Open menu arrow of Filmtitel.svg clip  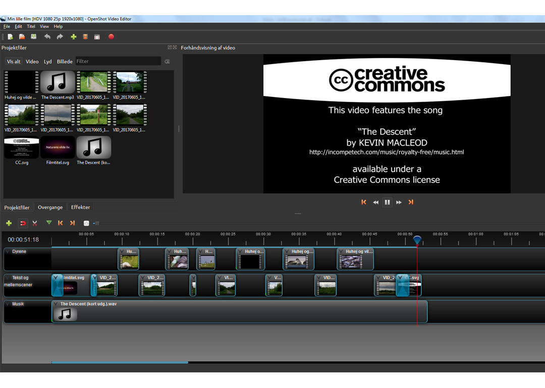[x=56, y=278]
